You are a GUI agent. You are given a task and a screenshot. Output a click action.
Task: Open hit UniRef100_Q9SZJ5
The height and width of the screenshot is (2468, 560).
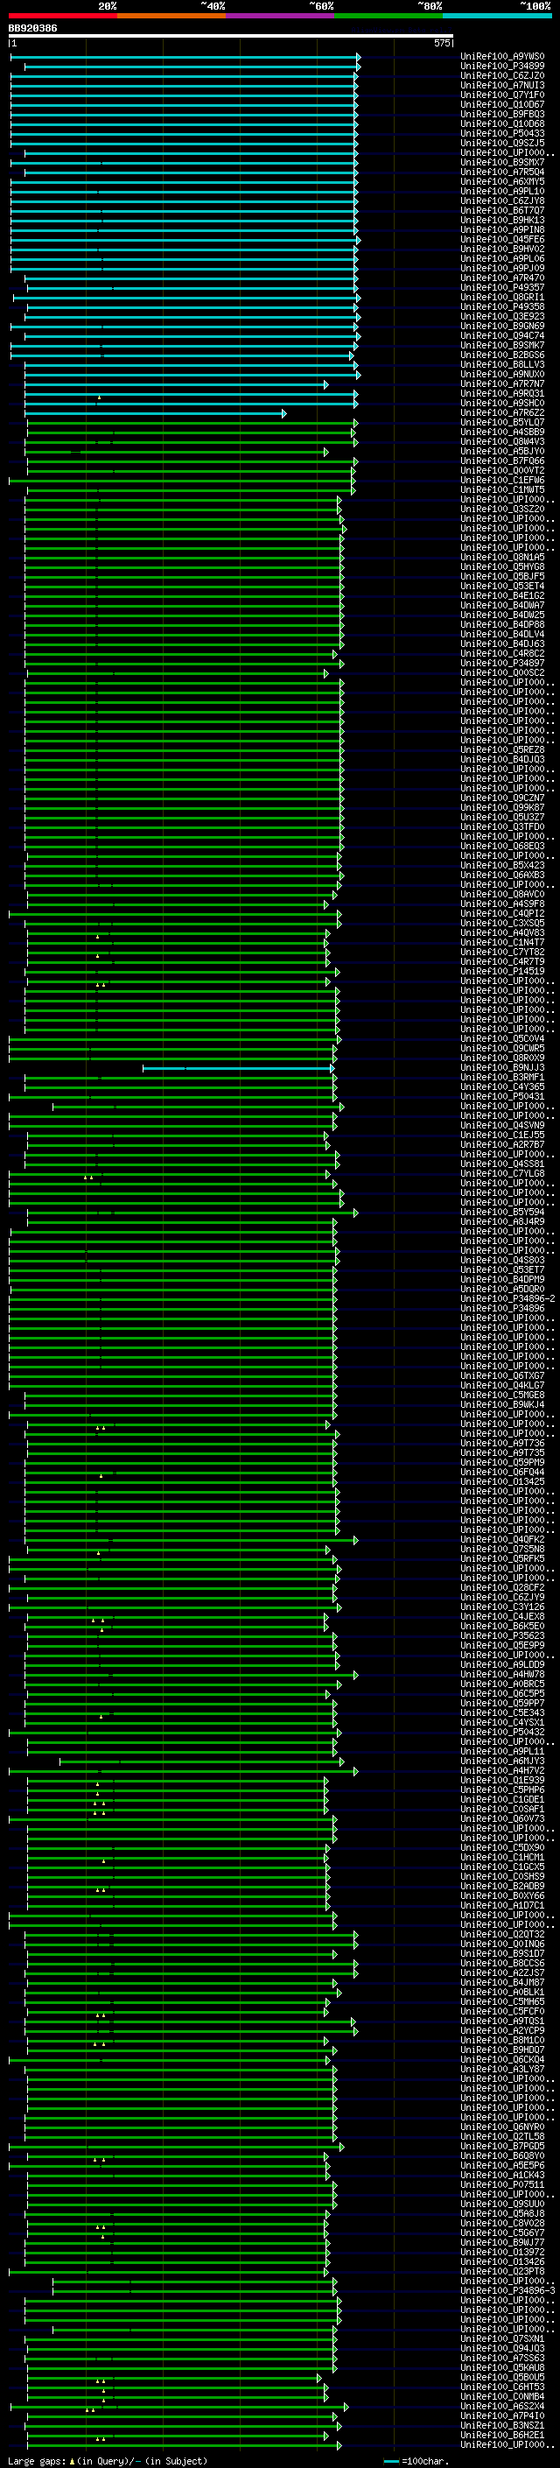502,143
